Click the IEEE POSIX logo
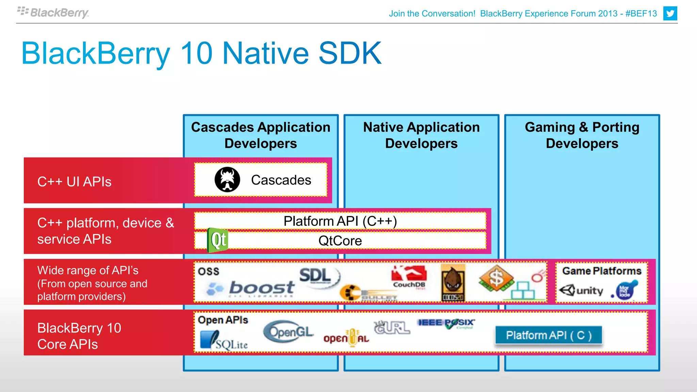Screen dimensions: 697x392 445,323
